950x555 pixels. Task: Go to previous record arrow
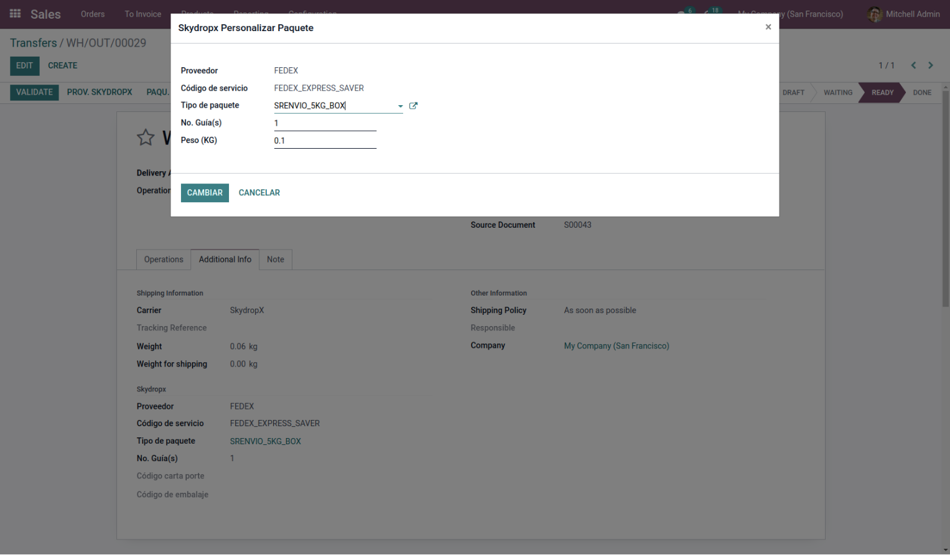coord(913,65)
